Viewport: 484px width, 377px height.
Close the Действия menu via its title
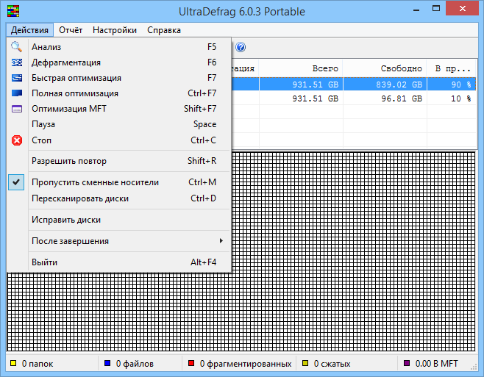29,30
